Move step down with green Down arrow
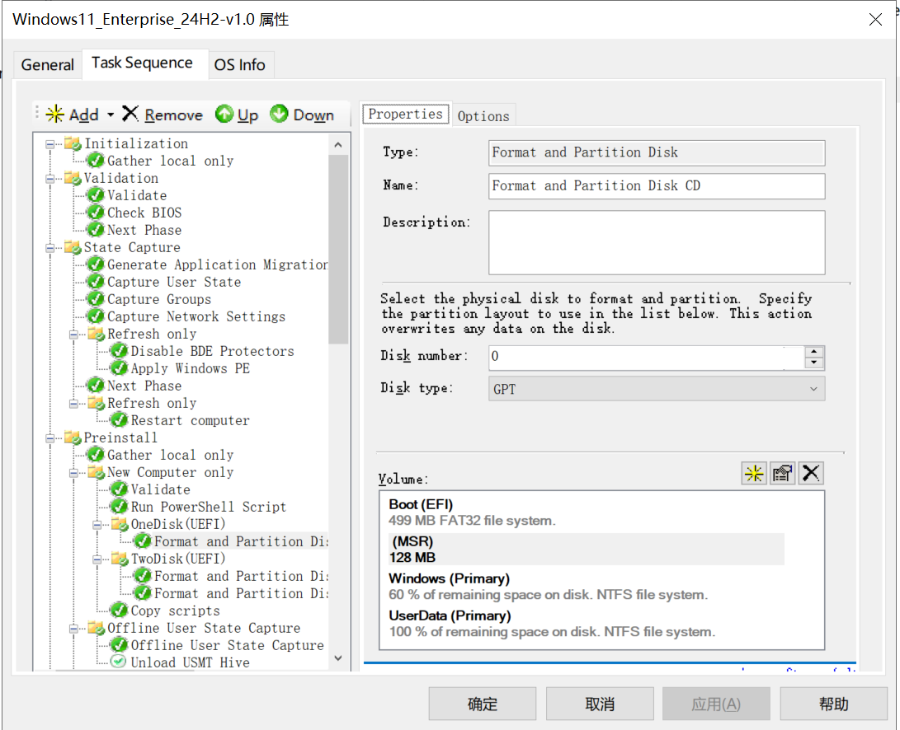Screen dimensions: 900x730 (x=280, y=115)
